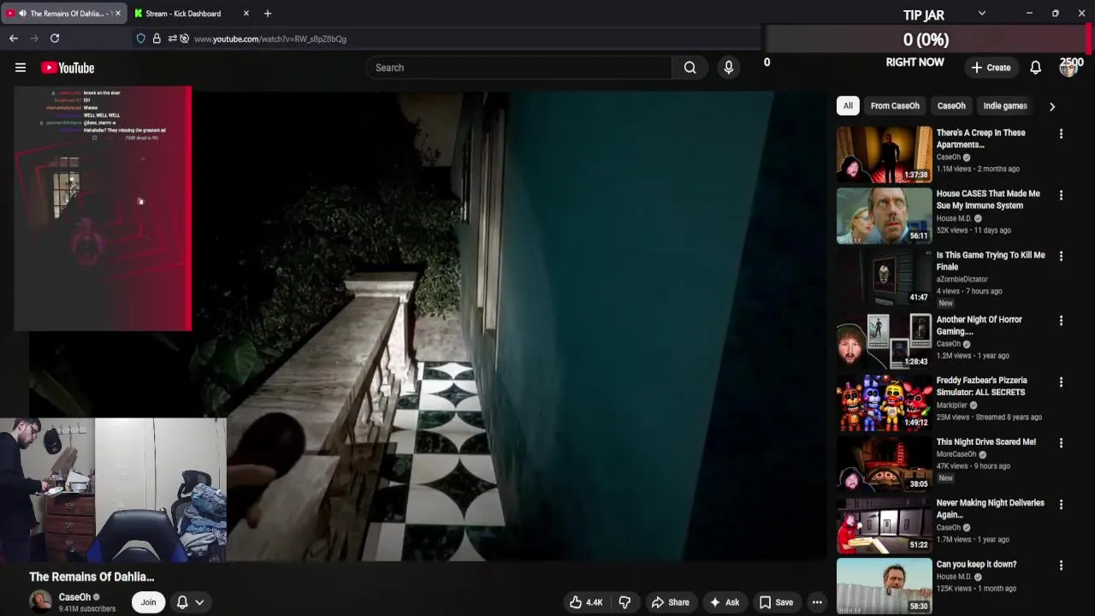Click the browser forward arrow
Screen dimensions: 1095x616
(34, 38)
